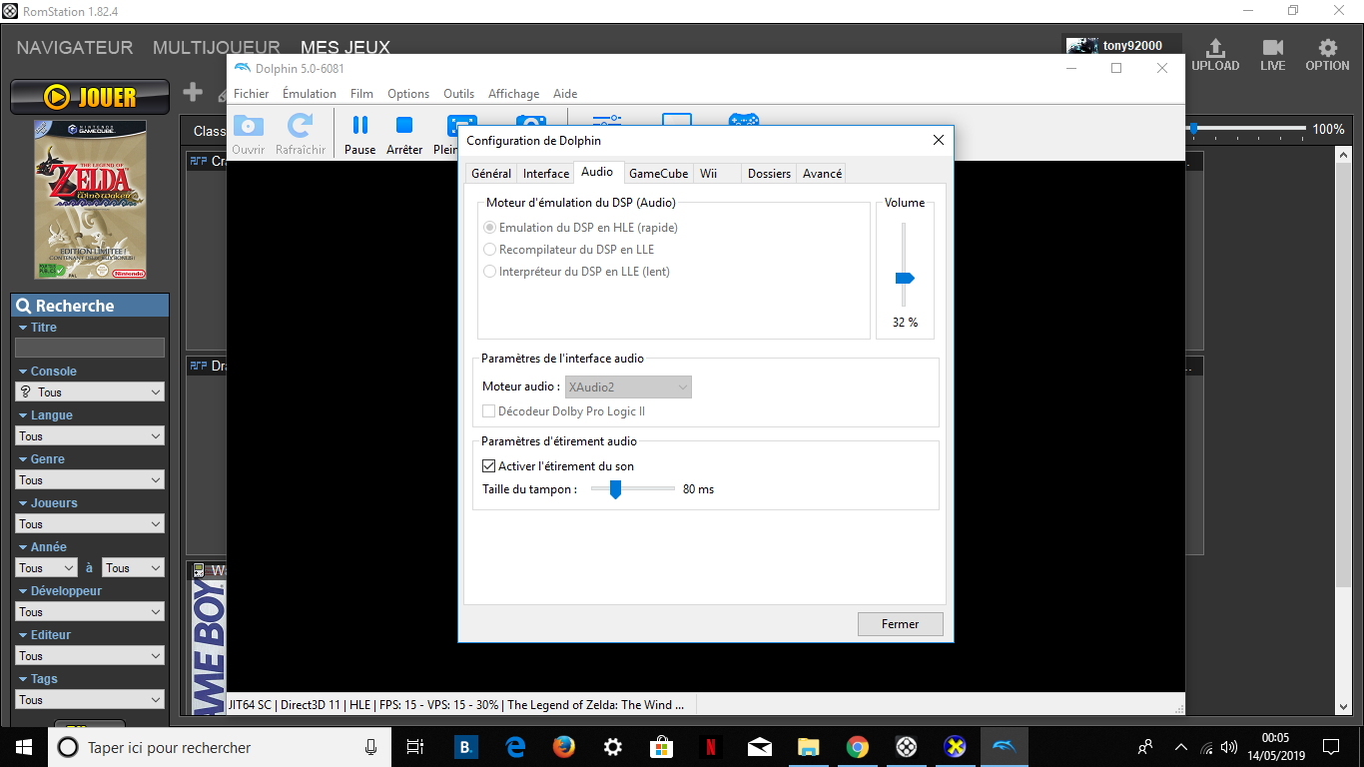
Task: Open the Windows notification center icon
Action: [x=1331, y=747]
